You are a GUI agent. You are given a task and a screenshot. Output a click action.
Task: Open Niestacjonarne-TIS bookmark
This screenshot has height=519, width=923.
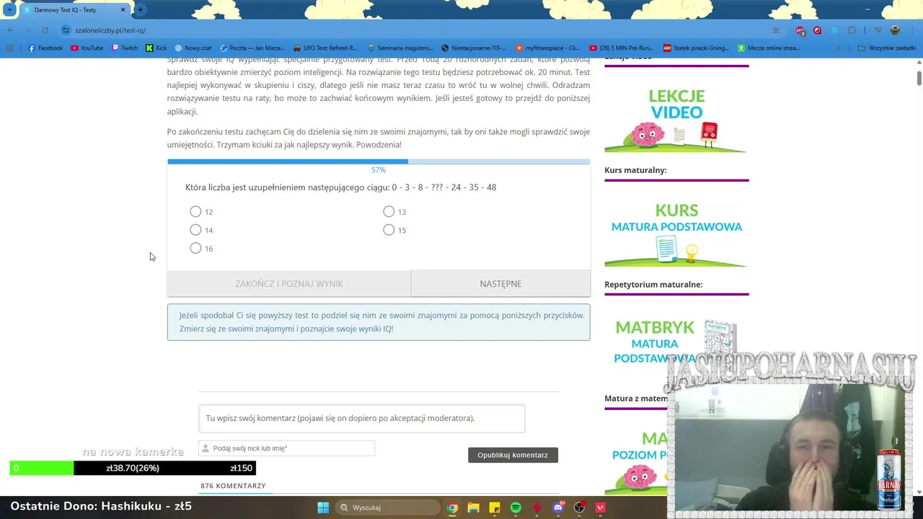coord(474,48)
